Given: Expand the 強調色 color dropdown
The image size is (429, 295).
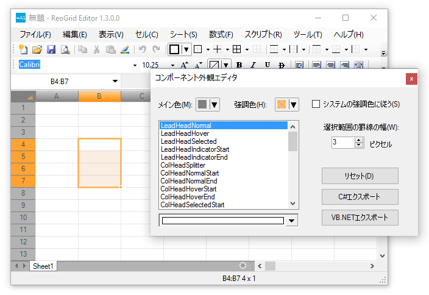Looking at the screenshot, I should tap(293, 105).
